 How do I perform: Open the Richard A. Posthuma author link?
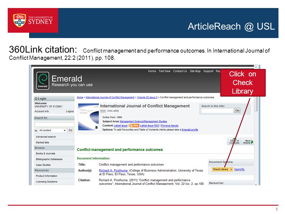113,171
